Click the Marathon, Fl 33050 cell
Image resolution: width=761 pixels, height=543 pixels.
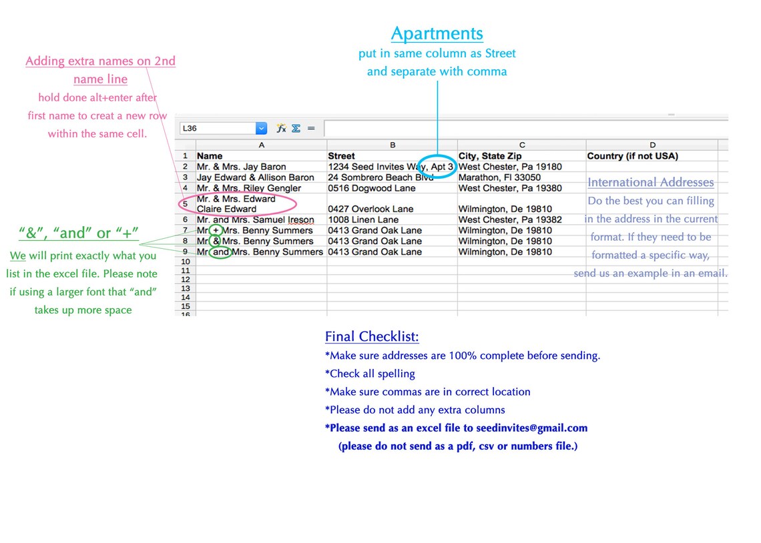click(x=522, y=177)
